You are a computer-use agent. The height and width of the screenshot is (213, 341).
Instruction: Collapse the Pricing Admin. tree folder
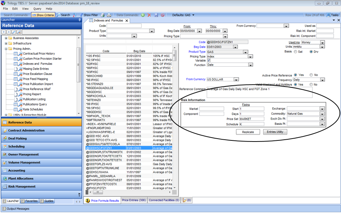click(x=6, y=49)
